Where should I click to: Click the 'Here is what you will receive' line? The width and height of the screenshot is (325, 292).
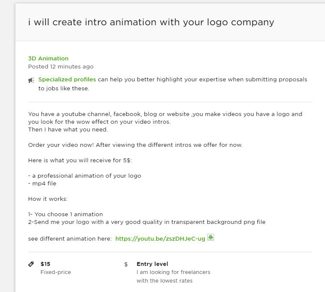tap(80, 161)
